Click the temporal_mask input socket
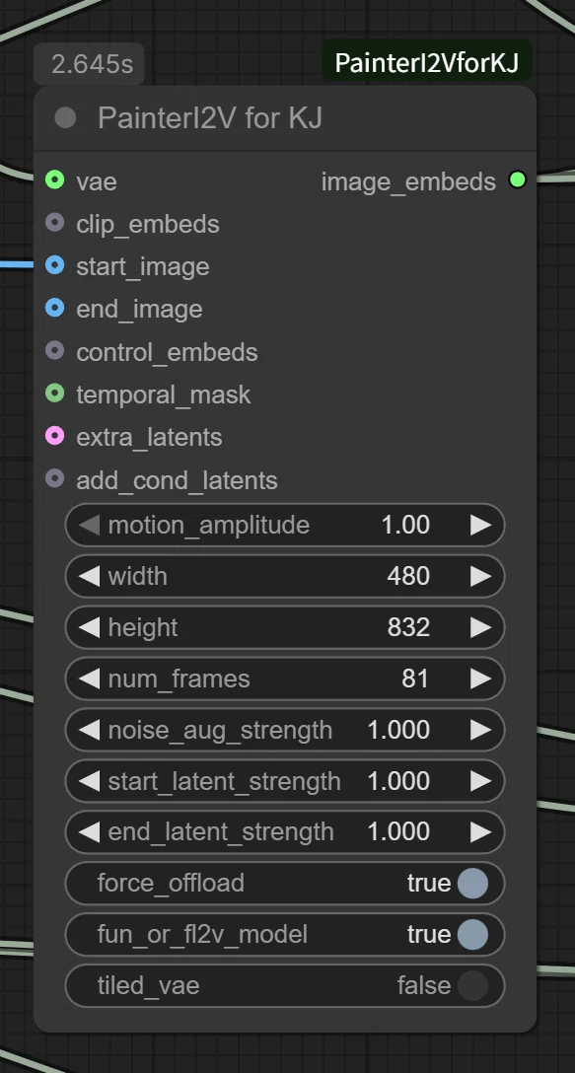The image size is (575, 1073). pos(55,393)
